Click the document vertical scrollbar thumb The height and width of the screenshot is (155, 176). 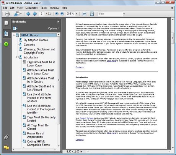coord(173,38)
